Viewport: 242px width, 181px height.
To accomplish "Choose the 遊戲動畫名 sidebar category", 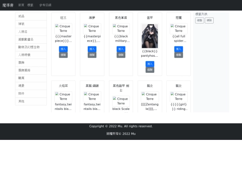I will click(x=31, y=39).
